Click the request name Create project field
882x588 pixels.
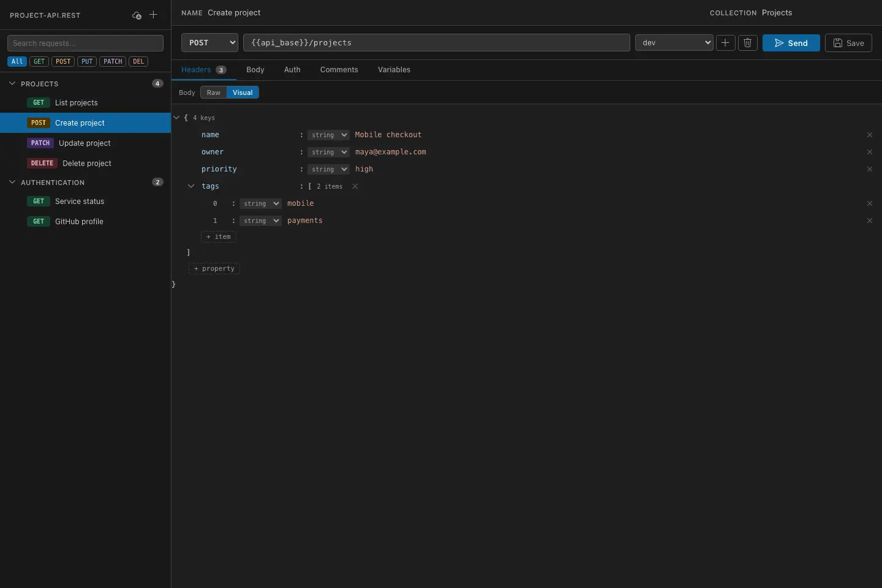click(x=234, y=13)
